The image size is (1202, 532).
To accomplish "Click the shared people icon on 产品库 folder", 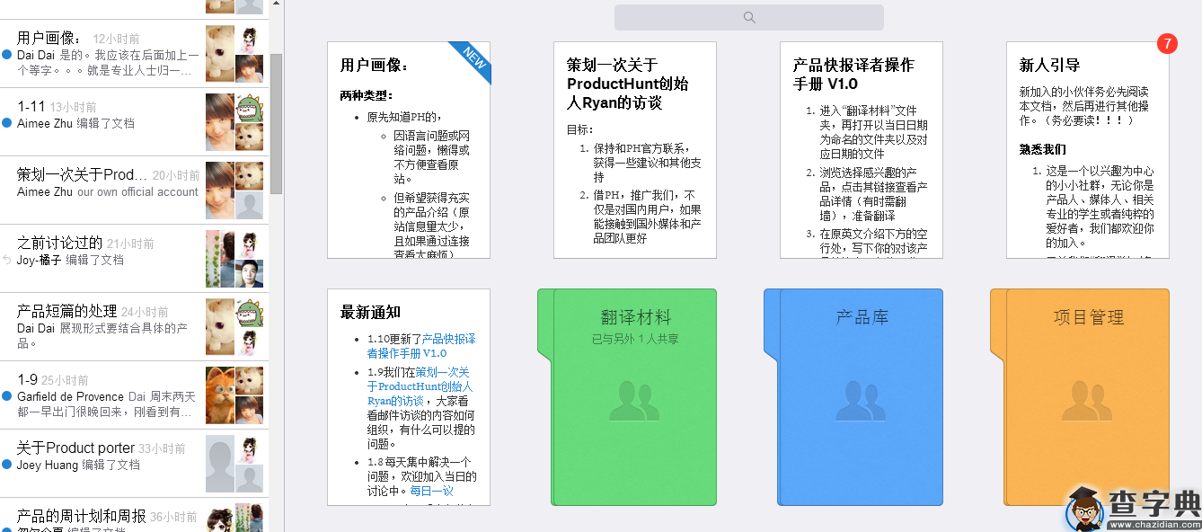I will tap(861, 402).
